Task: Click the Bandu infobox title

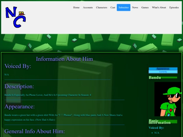Action: (x=155, y=77)
